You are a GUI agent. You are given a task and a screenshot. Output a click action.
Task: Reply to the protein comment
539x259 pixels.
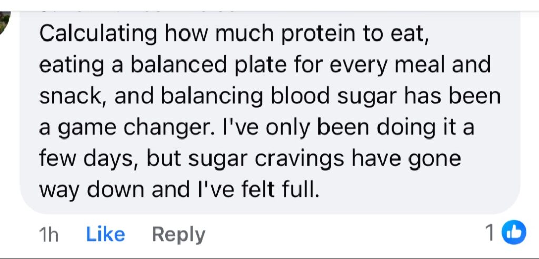click(x=178, y=234)
